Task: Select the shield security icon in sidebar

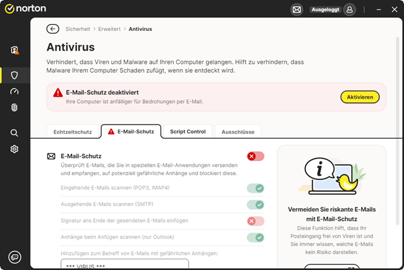Action: coord(15,75)
